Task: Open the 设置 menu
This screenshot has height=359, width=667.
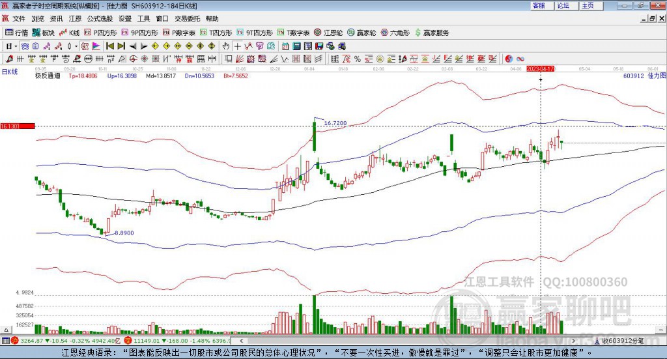Action: [x=125, y=19]
